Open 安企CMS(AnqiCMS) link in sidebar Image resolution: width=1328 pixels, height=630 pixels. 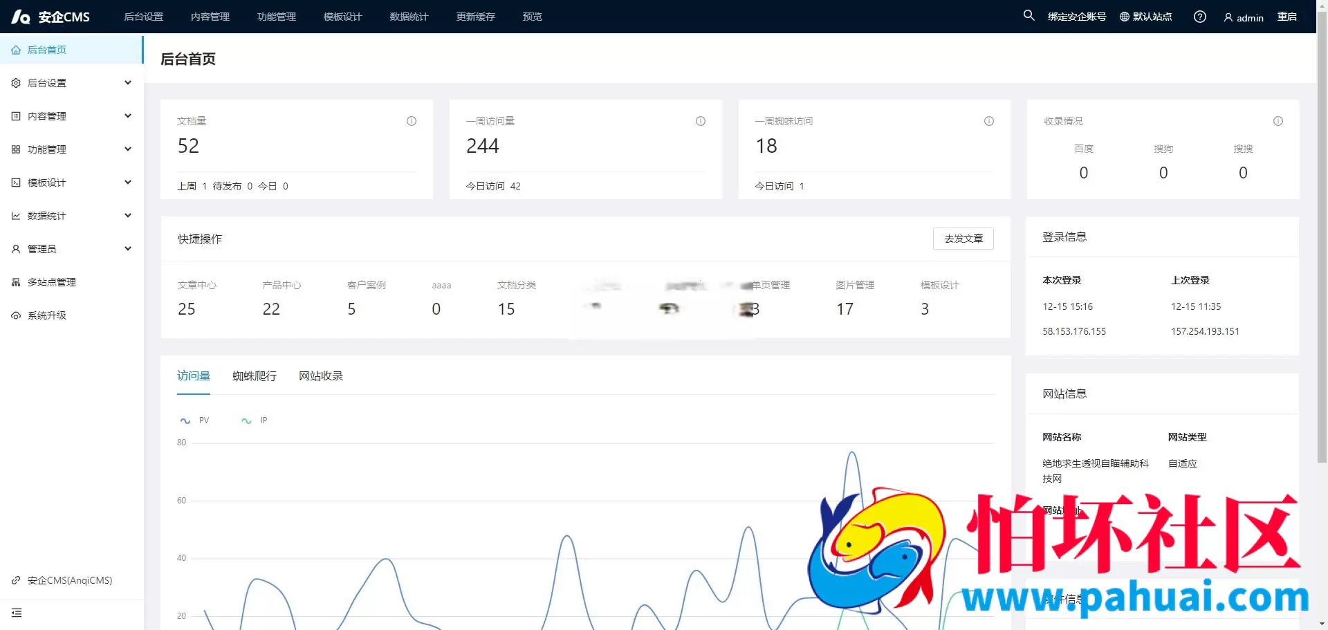69,580
